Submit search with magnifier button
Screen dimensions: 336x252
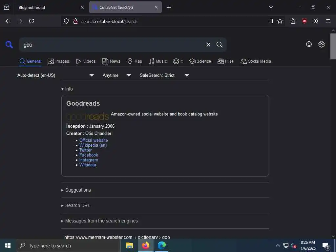pyautogui.click(x=219, y=45)
